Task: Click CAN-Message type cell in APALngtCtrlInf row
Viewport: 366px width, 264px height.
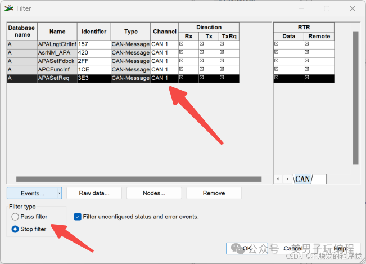Action: (x=130, y=44)
